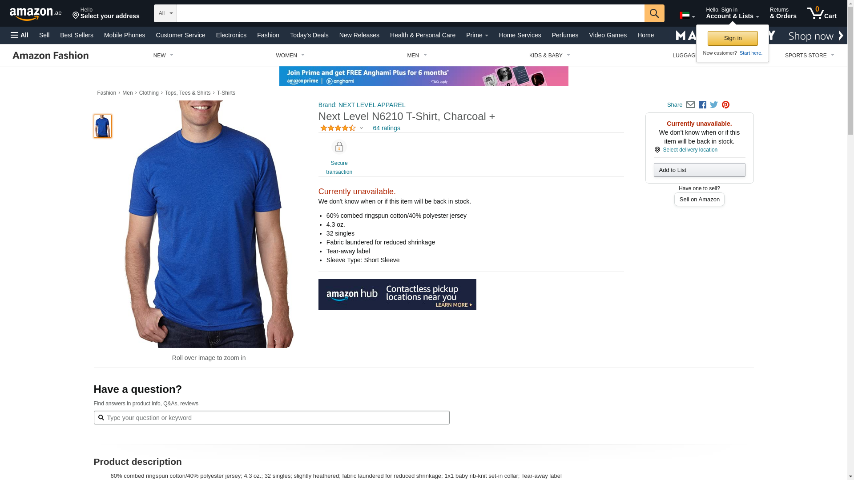The height and width of the screenshot is (480, 854).
Task: Open the Prime navigation menu
Action: click(477, 35)
